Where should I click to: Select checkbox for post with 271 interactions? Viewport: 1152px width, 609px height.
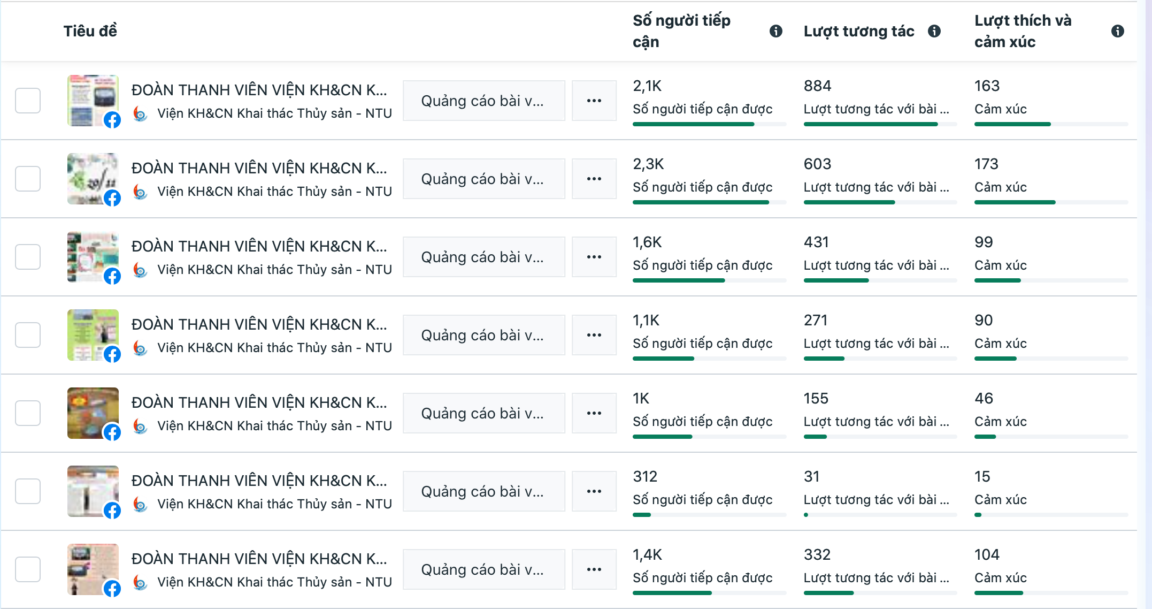(x=28, y=335)
